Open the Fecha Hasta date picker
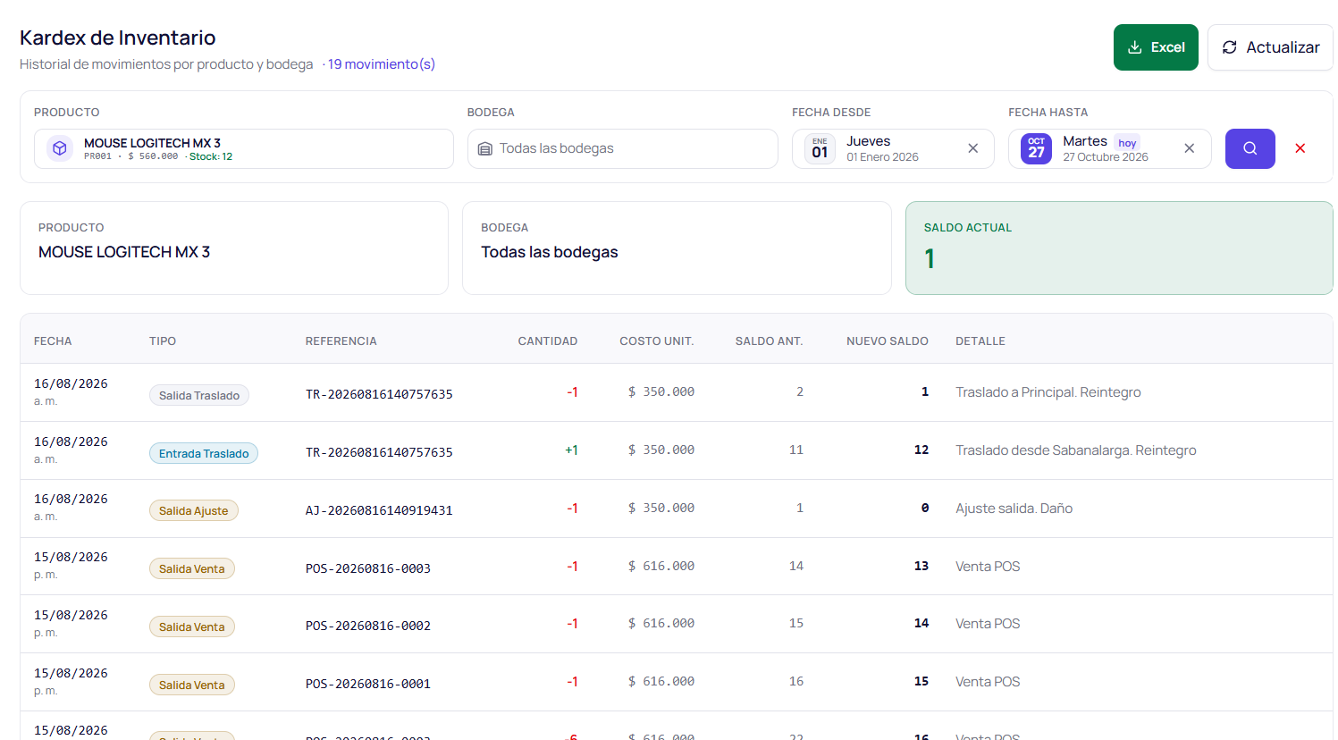Viewport: 1338px width, 740px height. (1110, 148)
